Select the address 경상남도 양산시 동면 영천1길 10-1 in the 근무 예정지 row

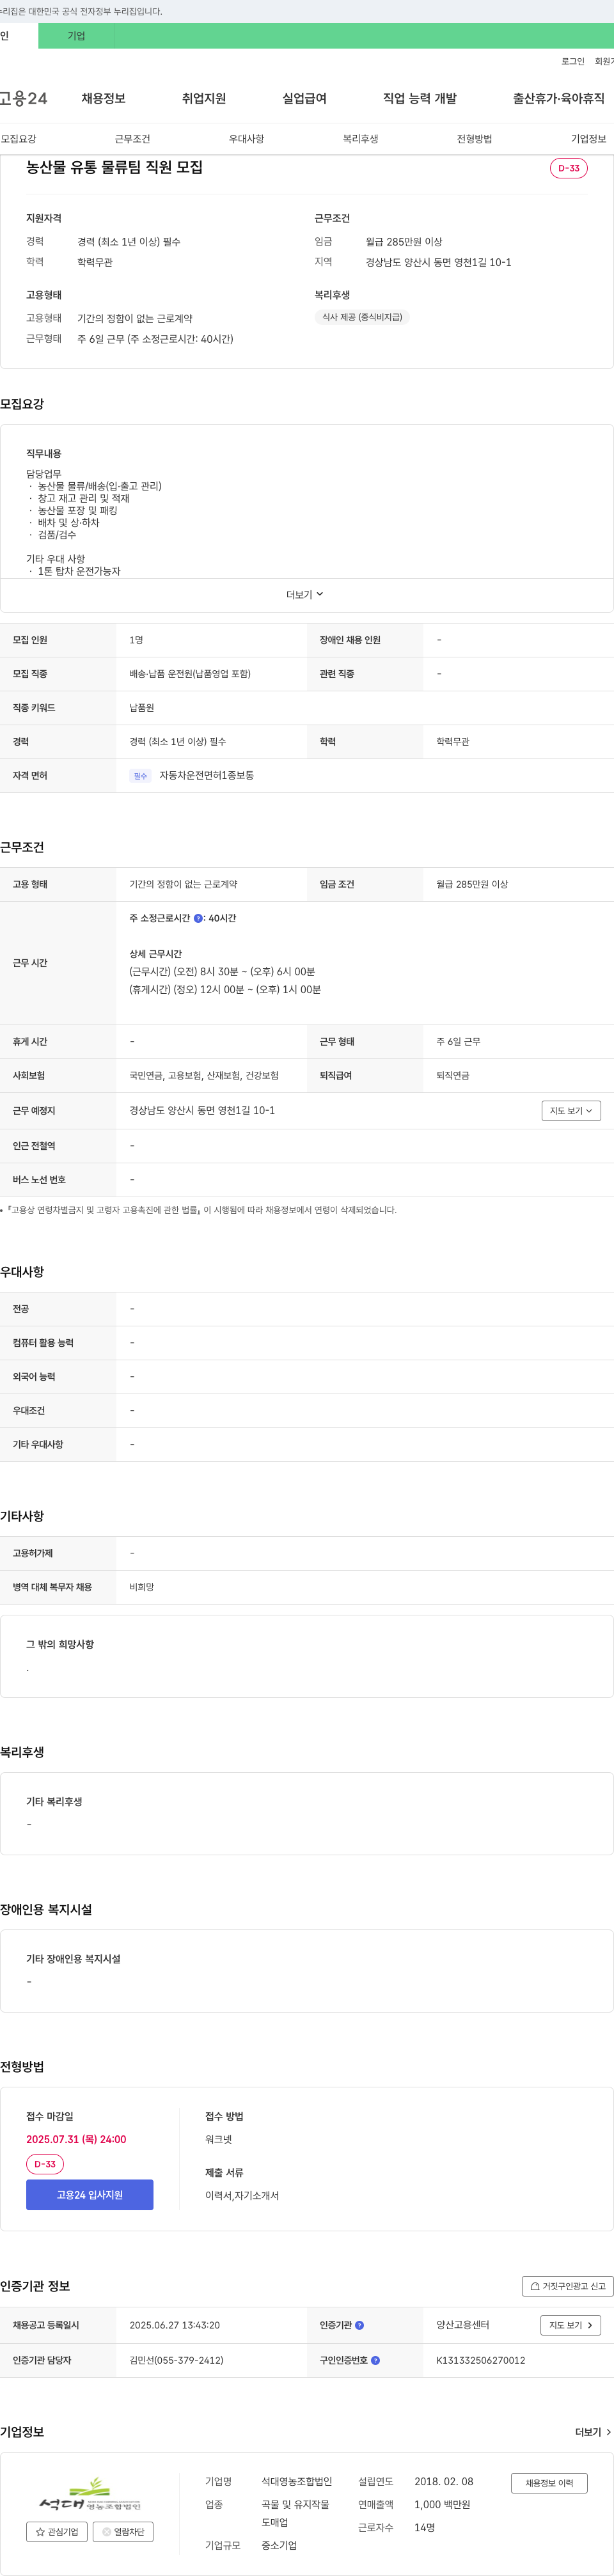202,1110
